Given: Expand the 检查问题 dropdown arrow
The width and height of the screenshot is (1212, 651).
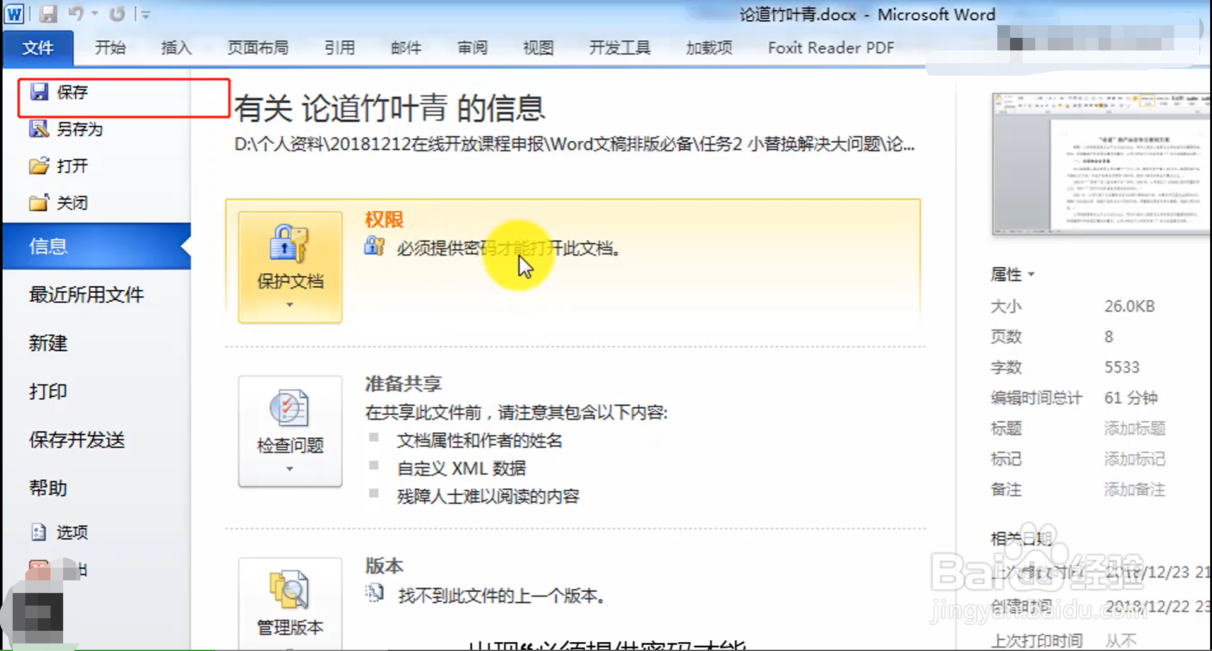Looking at the screenshot, I should click(x=290, y=469).
